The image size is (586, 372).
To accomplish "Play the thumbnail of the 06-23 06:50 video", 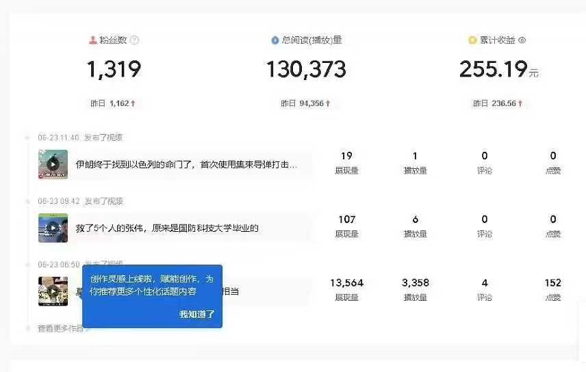I will pyautogui.click(x=53, y=291).
